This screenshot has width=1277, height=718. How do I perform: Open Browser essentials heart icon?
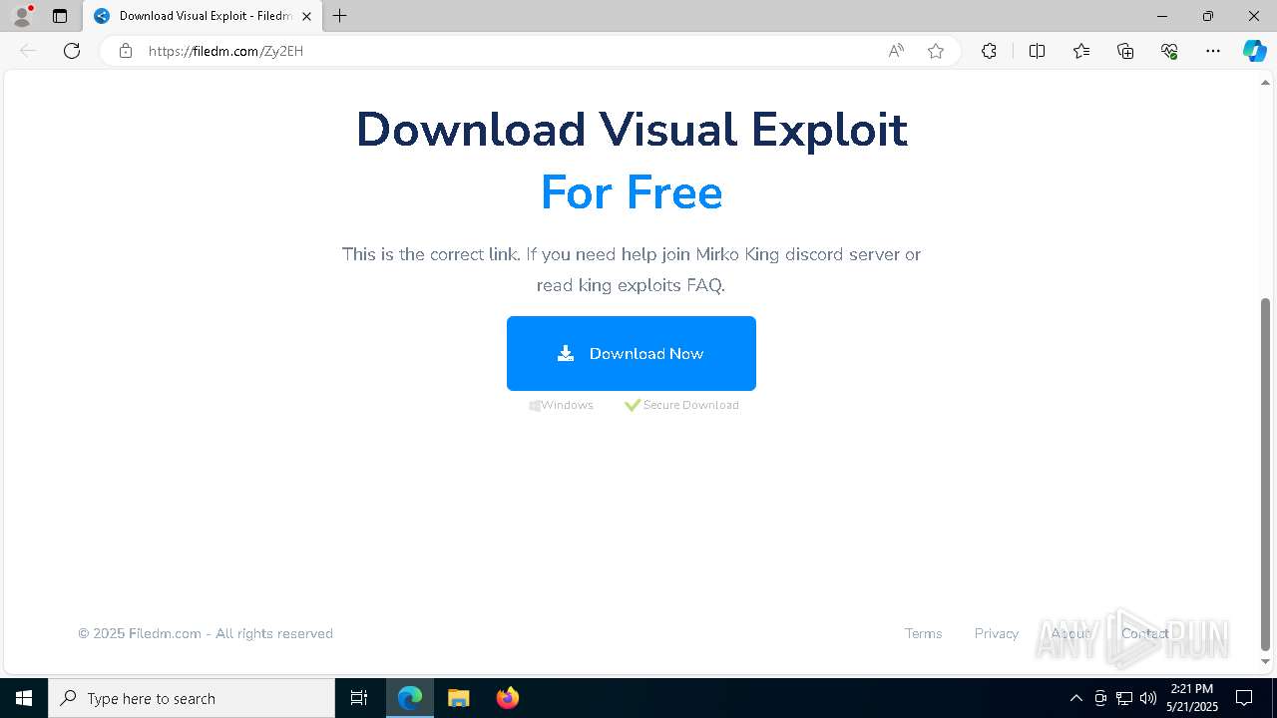click(x=1169, y=51)
